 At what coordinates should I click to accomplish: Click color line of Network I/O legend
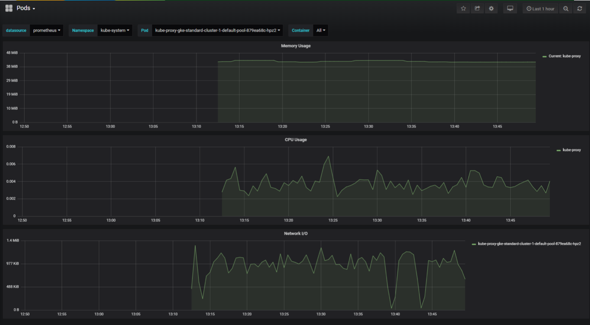point(474,244)
